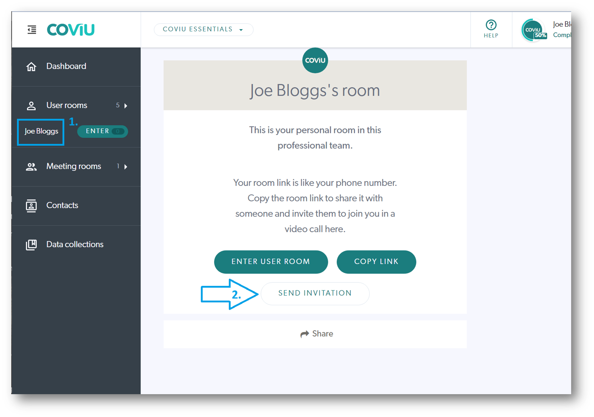Click the Send Invitation button

pos(315,293)
